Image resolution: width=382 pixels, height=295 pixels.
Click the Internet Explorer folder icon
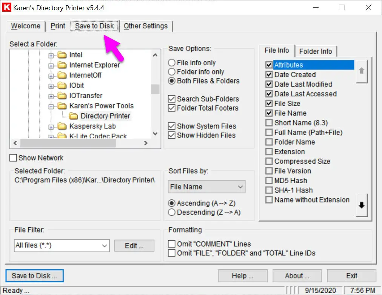coord(62,65)
